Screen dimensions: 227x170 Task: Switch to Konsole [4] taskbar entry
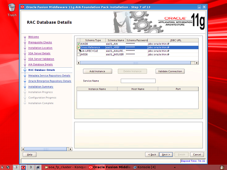tap(144, 167)
